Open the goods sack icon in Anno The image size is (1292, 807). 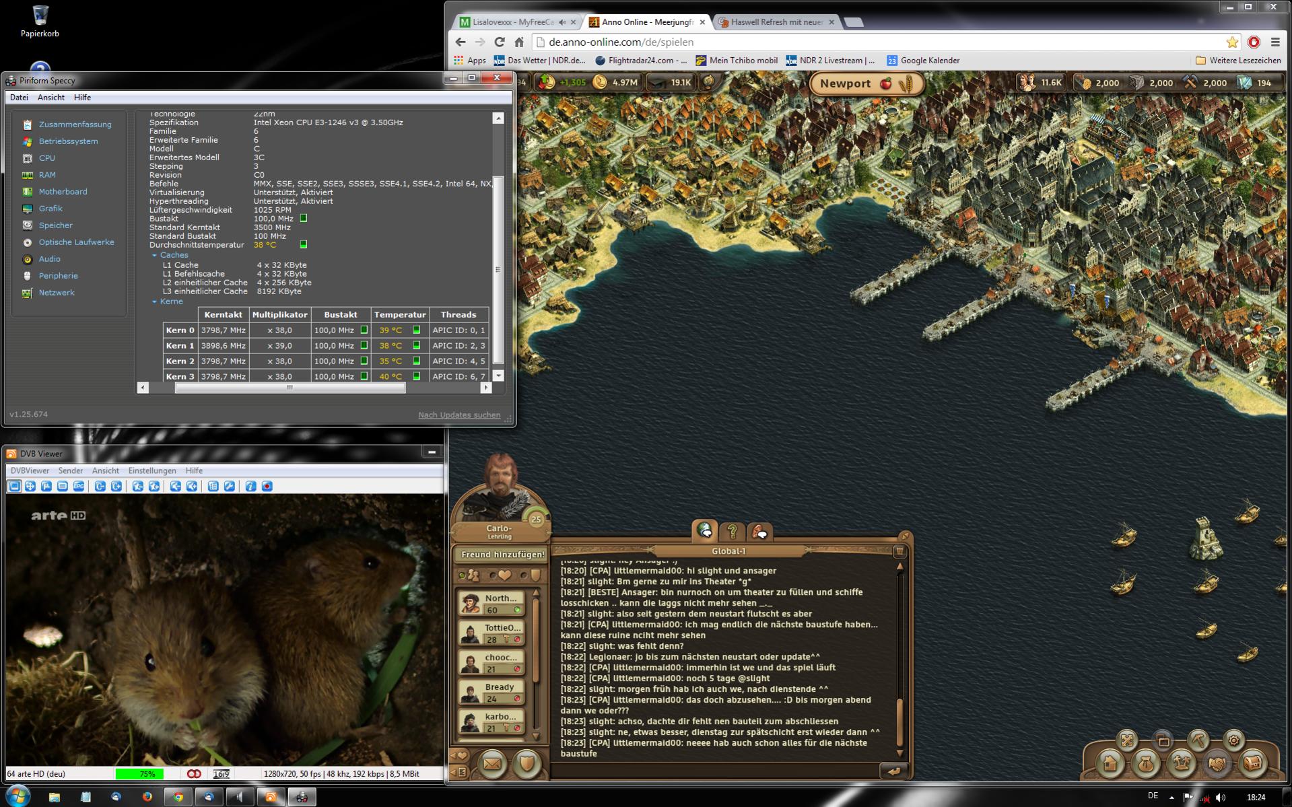[x=1146, y=764]
